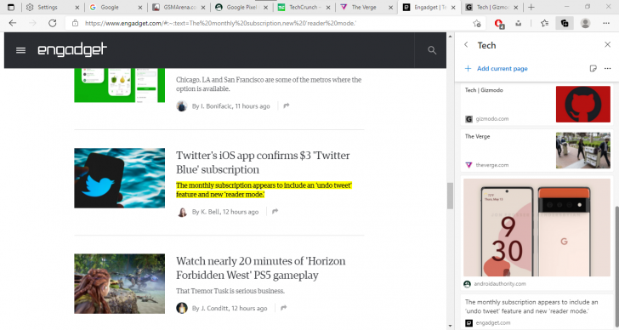View site information lock icon
The width and height of the screenshot is (619, 330).
[75, 23]
